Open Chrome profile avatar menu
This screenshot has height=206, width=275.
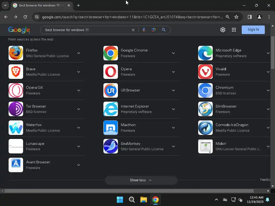coord(259,17)
